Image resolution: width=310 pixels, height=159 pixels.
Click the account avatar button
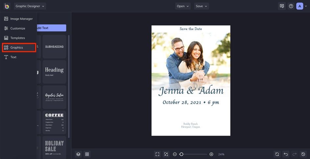click(x=299, y=6)
